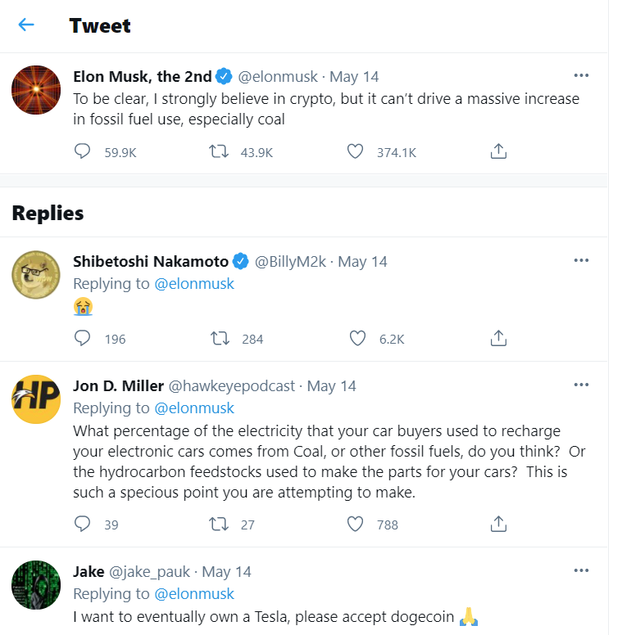Image resolution: width=622 pixels, height=635 pixels.
Task: Retweet Jon D. Miller's reply
Action: coord(219,524)
